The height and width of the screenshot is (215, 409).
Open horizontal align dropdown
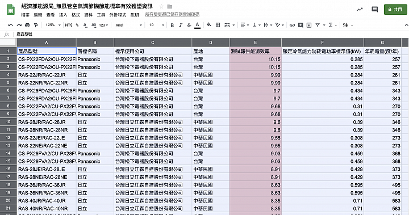[x=245, y=26]
